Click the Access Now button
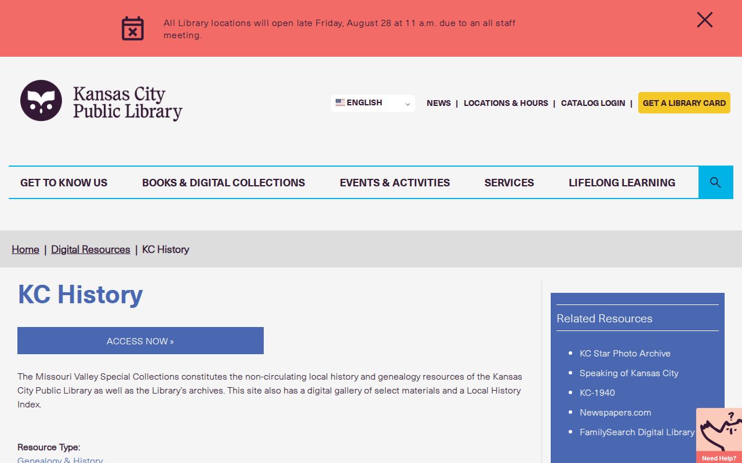 [140, 341]
